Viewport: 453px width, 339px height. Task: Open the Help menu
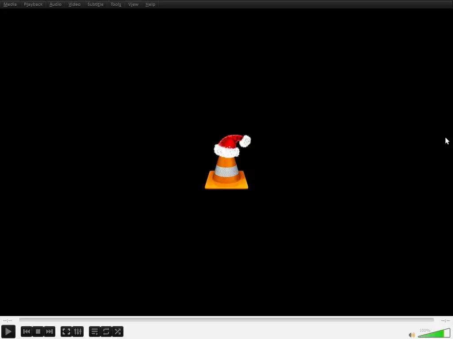click(150, 4)
